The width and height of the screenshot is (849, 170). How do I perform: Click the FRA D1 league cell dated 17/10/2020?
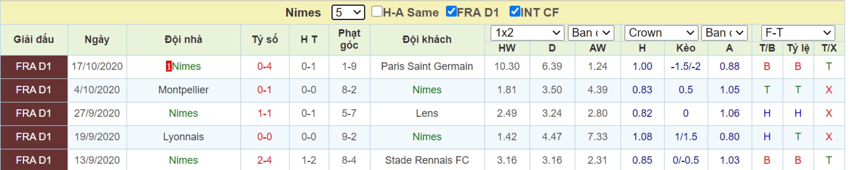click(x=34, y=66)
